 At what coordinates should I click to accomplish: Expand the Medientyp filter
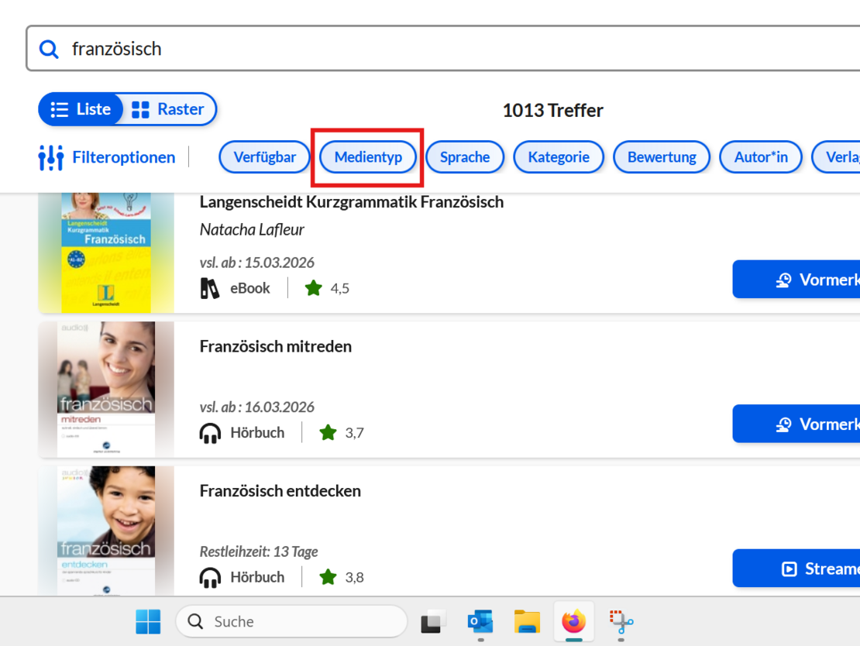point(368,157)
